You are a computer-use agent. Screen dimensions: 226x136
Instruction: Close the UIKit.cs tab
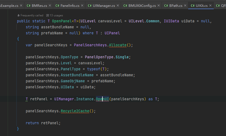point(210,6)
